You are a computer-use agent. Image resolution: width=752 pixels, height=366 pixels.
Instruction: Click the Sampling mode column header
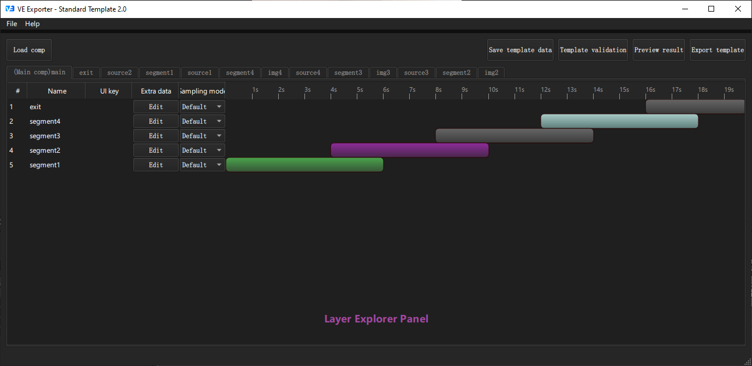click(x=202, y=91)
